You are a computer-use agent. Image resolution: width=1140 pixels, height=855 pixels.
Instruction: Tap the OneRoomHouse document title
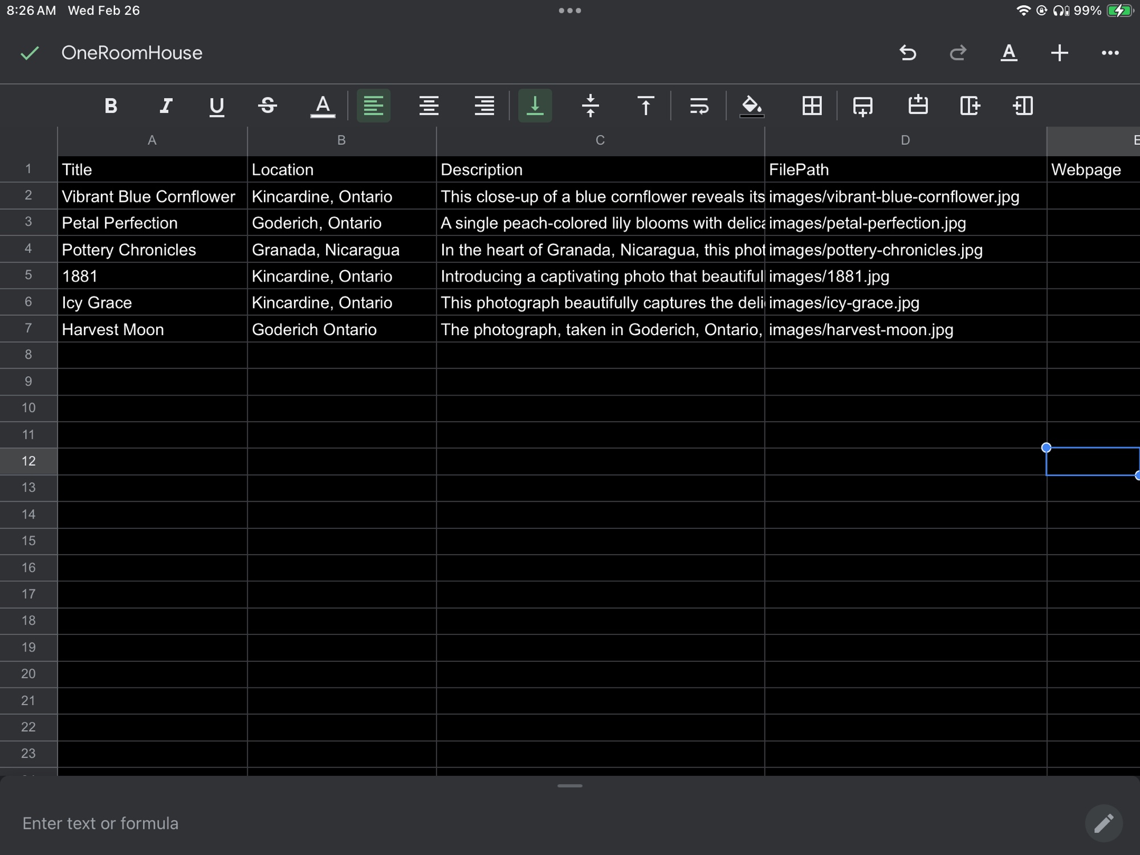click(132, 53)
